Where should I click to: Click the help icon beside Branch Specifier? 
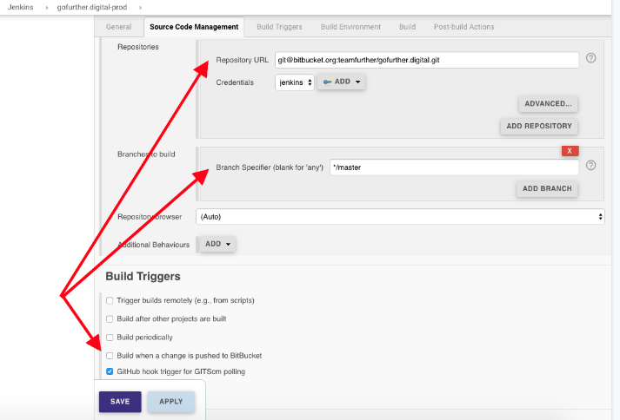(x=591, y=166)
